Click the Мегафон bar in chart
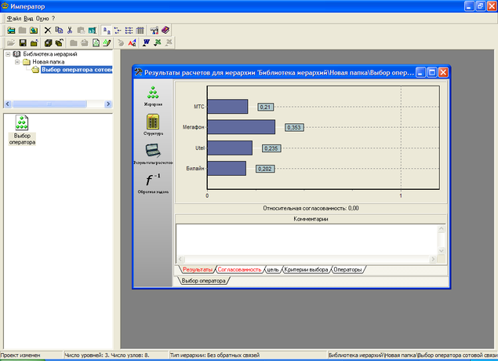Image resolution: width=498 pixels, height=361 pixels. click(x=241, y=126)
